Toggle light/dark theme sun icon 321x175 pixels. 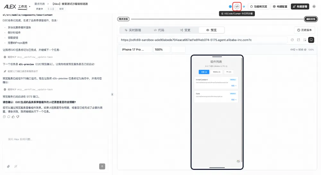click(314, 6)
